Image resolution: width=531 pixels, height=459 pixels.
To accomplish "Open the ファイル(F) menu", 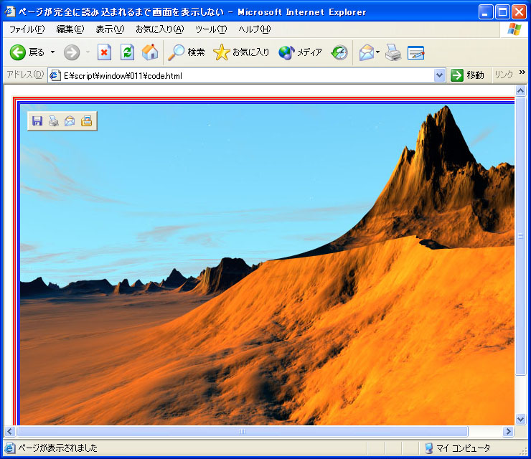I will pyautogui.click(x=27, y=29).
